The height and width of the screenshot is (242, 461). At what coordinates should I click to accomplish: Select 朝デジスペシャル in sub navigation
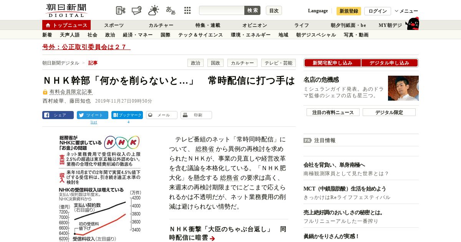(x=316, y=35)
